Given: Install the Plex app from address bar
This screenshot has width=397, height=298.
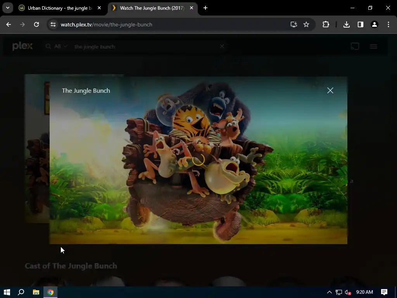Looking at the screenshot, I should coord(294,24).
